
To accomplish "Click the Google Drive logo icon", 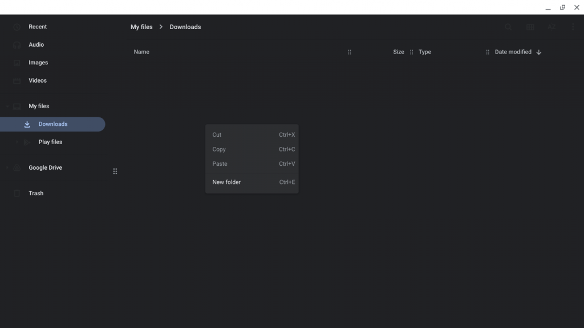I will pyautogui.click(x=17, y=168).
